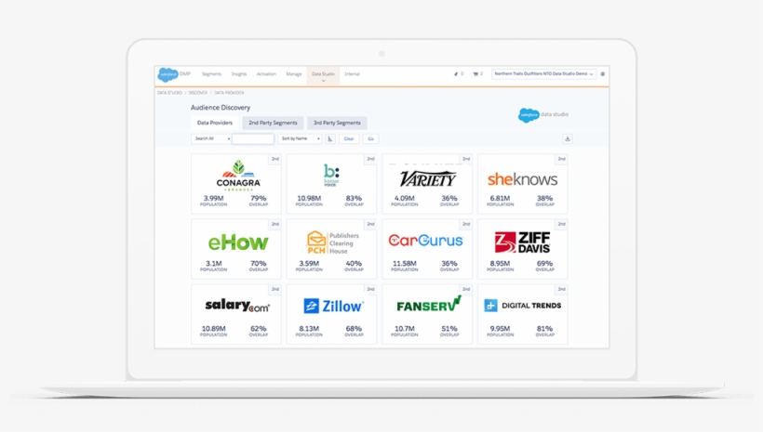Image resolution: width=763 pixels, height=432 pixels.
Task: Click 38% overlap on SheKnows card
Action: pyautogui.click(x=544, y=198)
